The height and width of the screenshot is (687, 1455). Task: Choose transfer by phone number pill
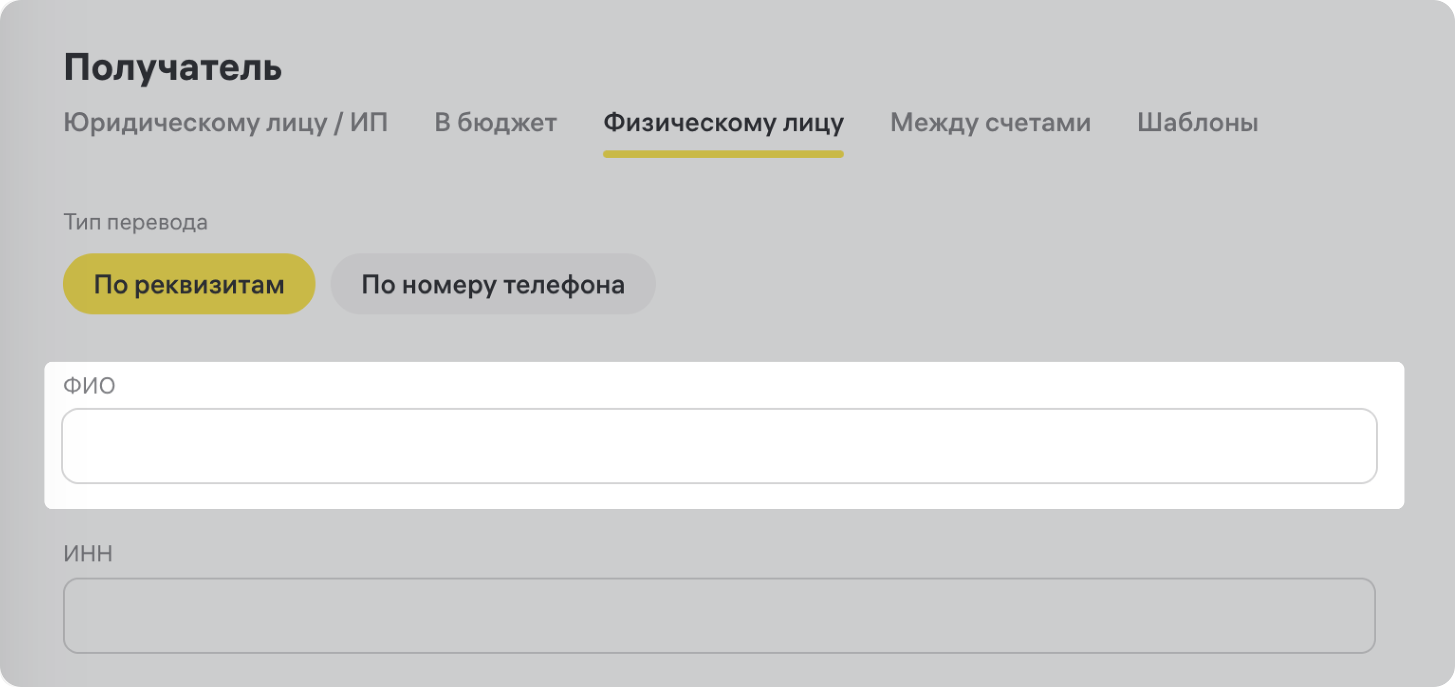pyautogui.click(x=493, y=284)
